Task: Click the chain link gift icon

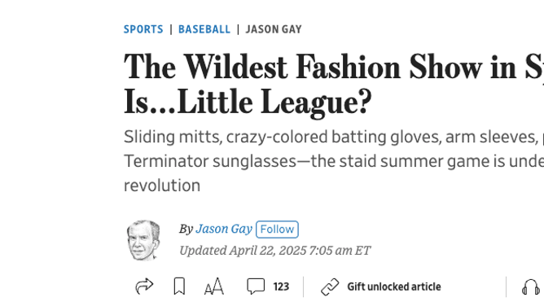Action: tap(330, 286)
